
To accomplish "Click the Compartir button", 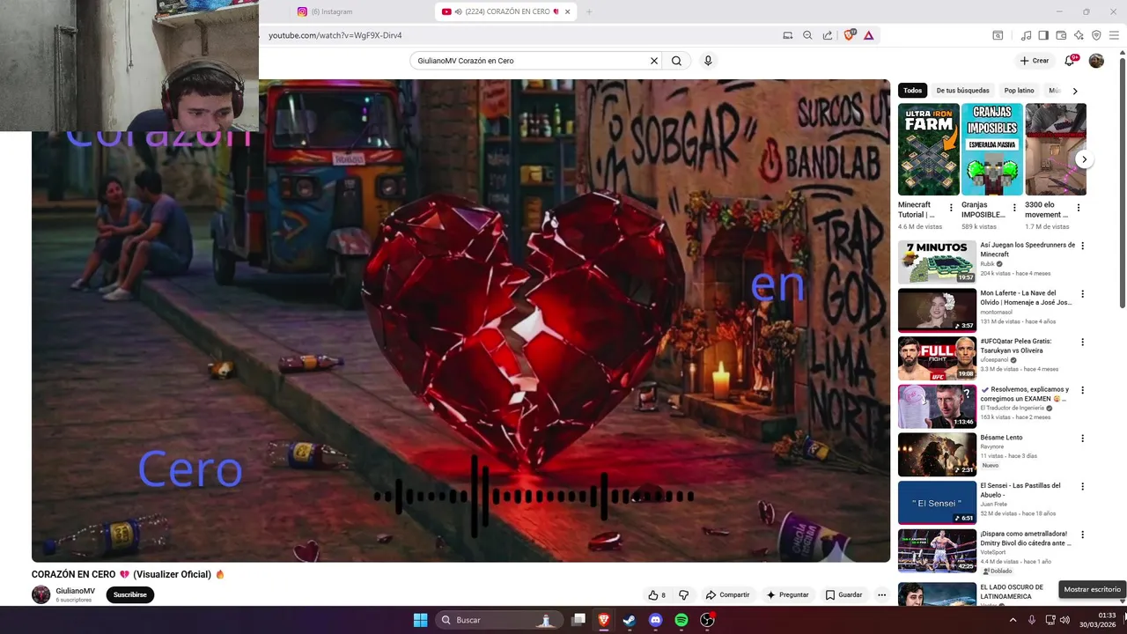I will [x=727, y=595].
